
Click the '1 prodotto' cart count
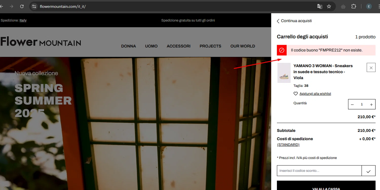coord(365,37)
